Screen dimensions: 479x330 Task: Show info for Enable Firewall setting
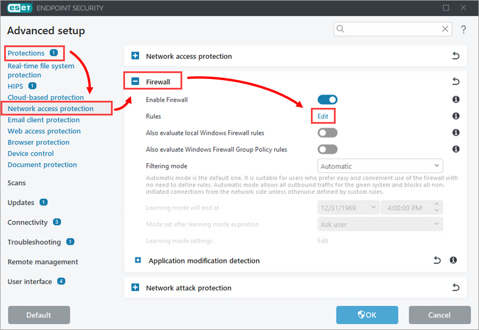[455, 100]
